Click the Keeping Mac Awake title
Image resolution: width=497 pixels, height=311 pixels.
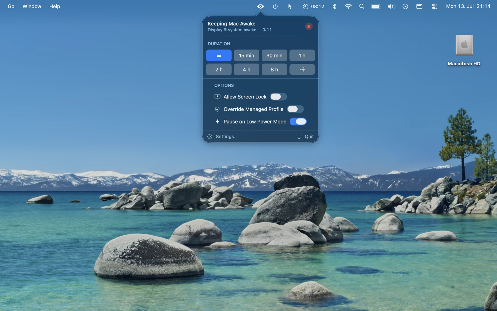[x=231, y=24]
